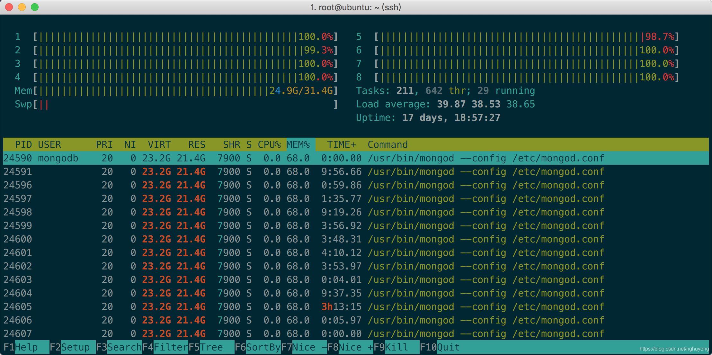The width and height of the screenshot is (712, 355).
Task: Select process row with PID 24607
Action: [x=356, y=334]
